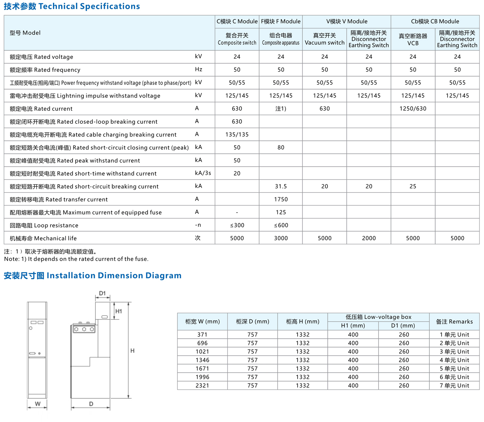The height and width of the screenshot is (422, 484).
Task: Select 'Rated closed-loop breaking current' row label
Action: 84,122
